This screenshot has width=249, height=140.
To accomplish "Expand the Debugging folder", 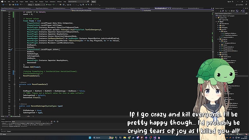I will coord(218,27).
